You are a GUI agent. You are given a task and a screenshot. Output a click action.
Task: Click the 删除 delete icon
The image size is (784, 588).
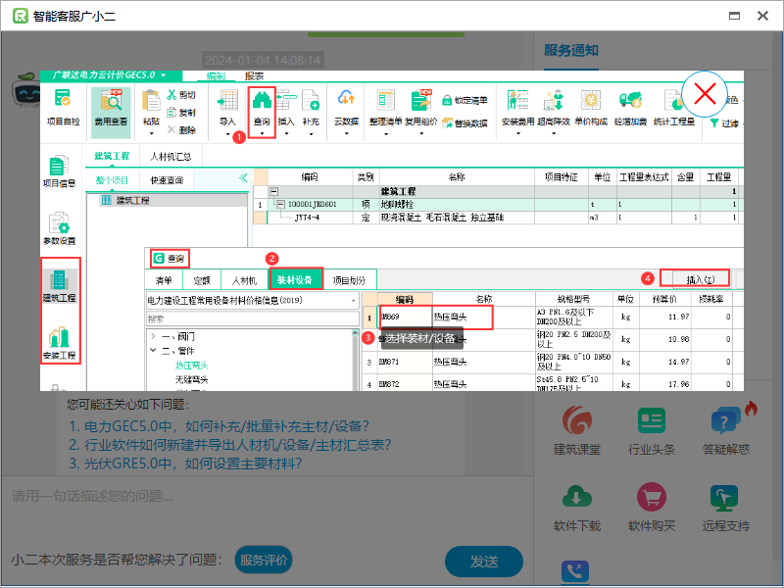point(171,130)
